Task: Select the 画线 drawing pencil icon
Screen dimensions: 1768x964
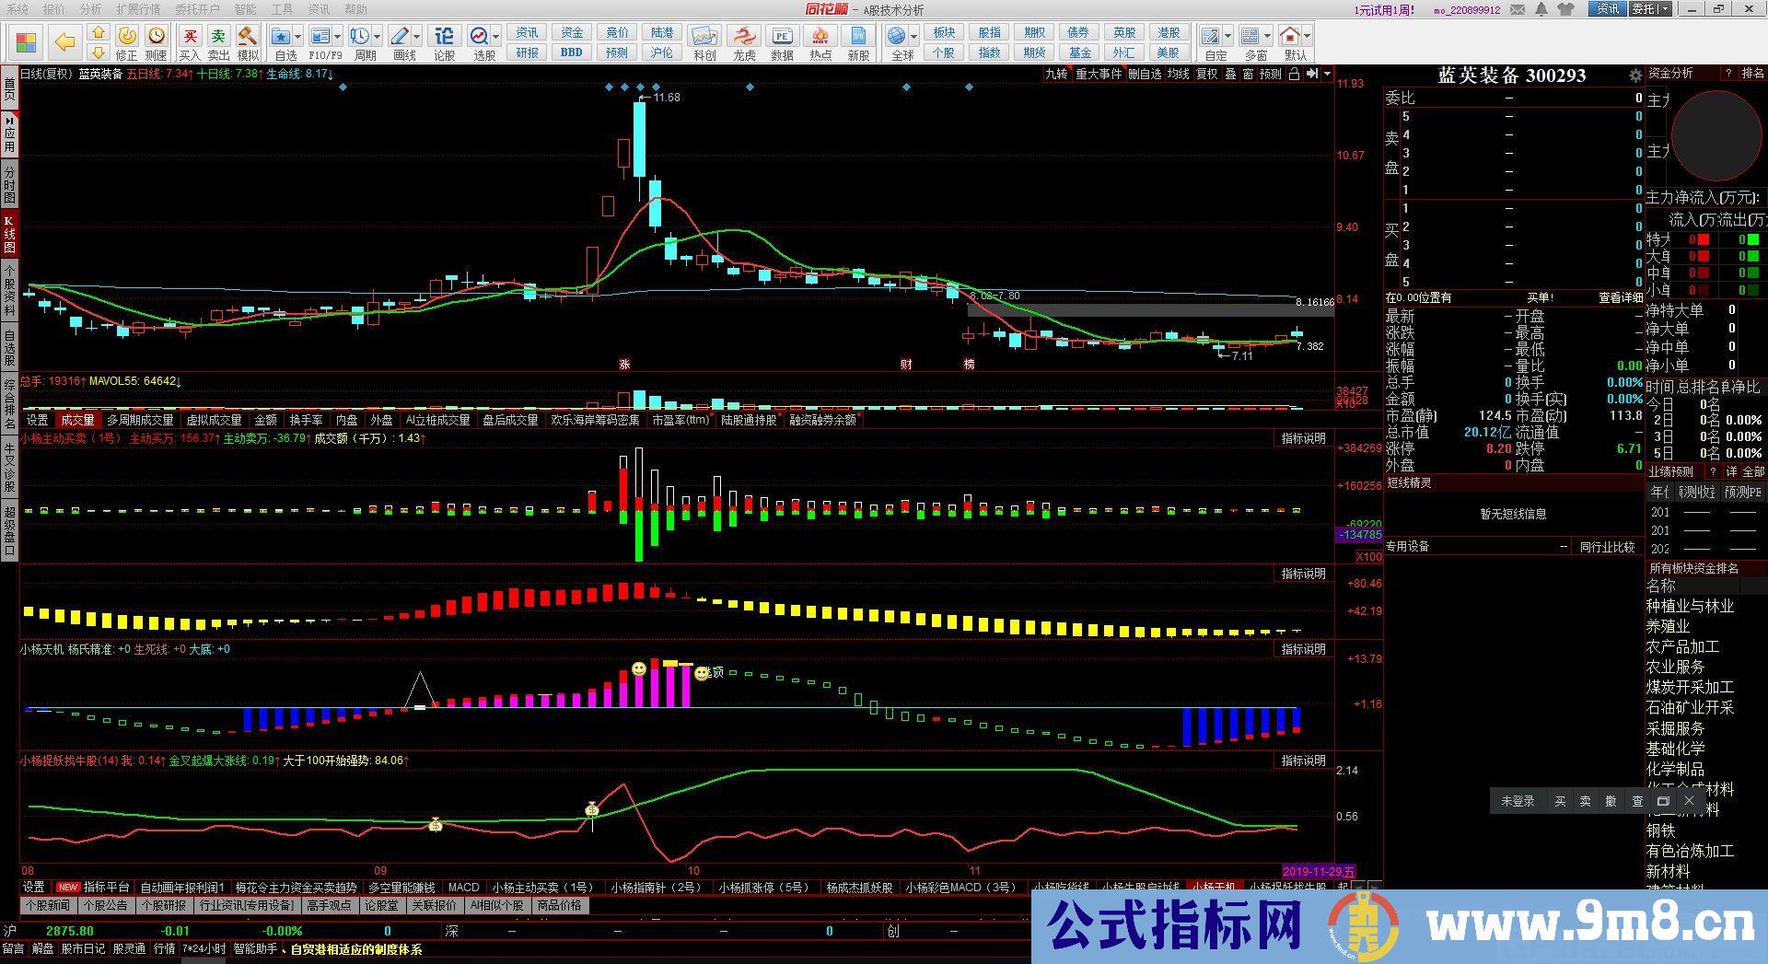Action: tap(400, 36)
